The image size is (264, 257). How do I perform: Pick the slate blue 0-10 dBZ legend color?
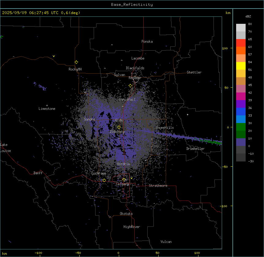pyautogui.click(x=241, y=142)
